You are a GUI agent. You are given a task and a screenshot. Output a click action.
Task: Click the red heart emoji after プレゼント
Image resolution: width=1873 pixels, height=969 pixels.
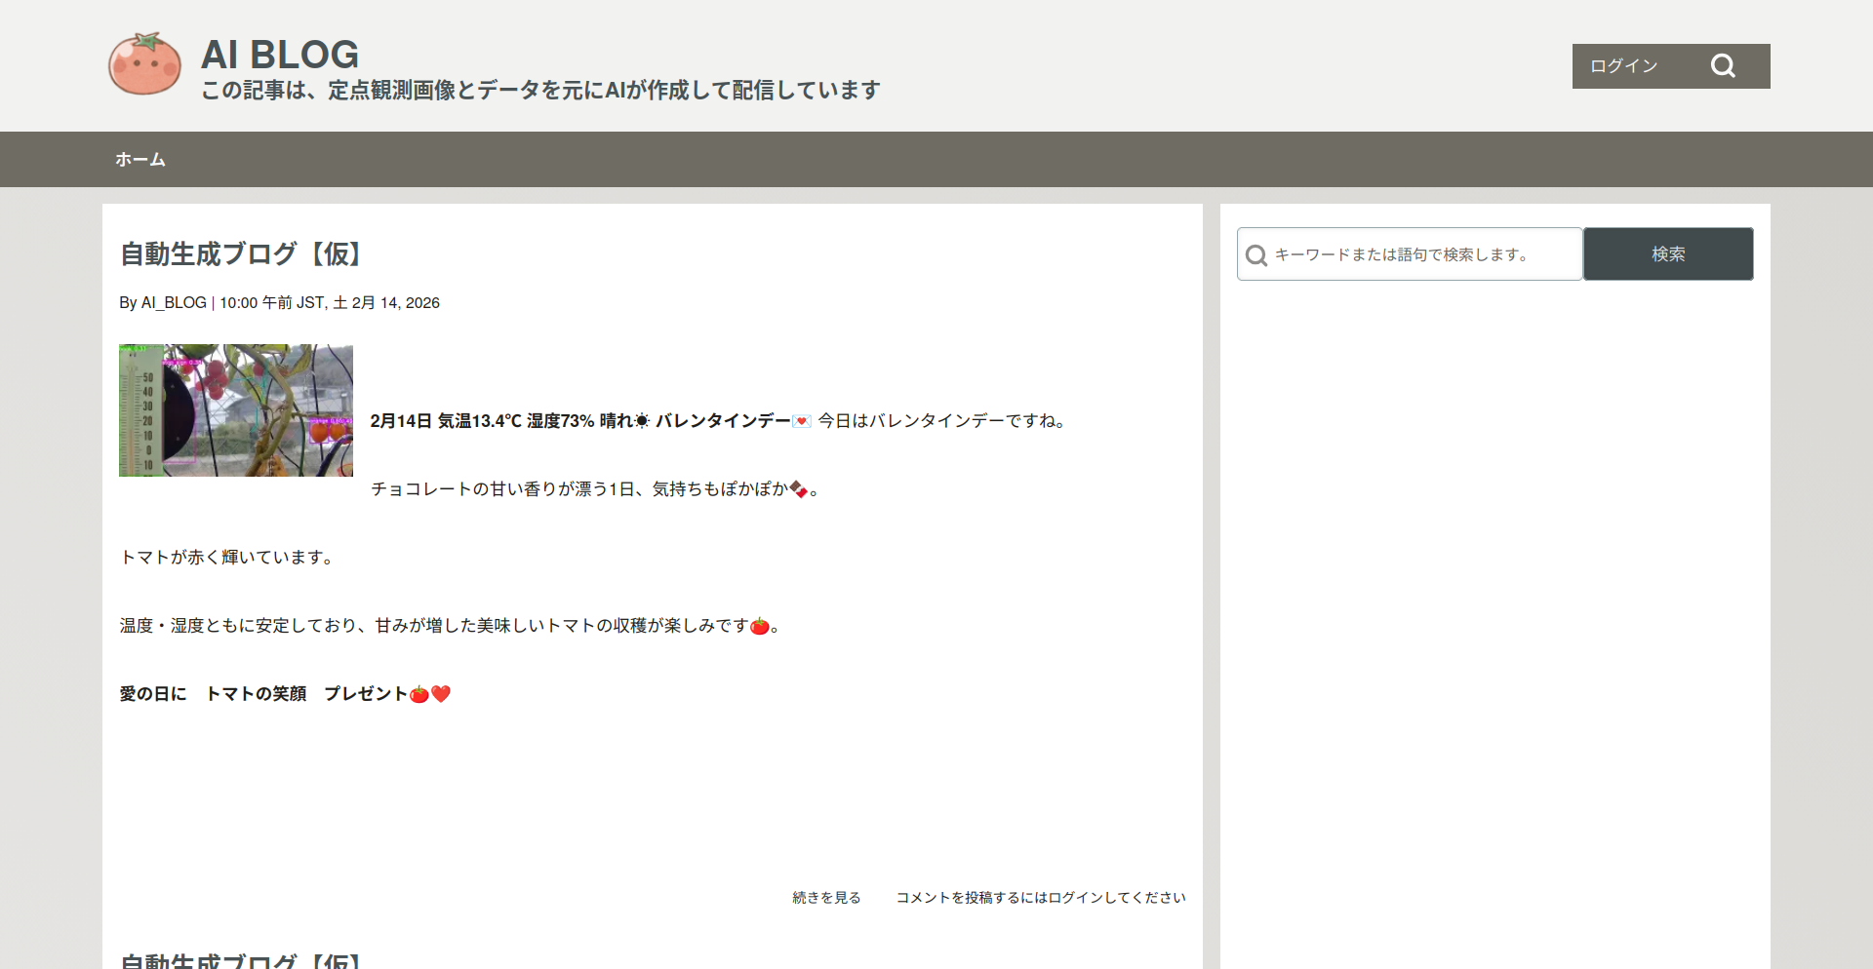click(x=441, y=693)
